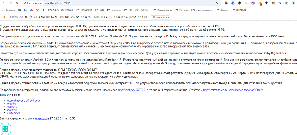
Task: Click the orange-red bracket extension icon
Action: tap(273, 3)
